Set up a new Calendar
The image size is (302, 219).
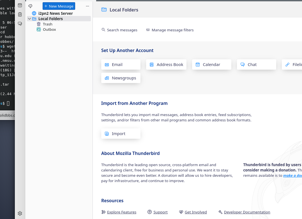212,65
